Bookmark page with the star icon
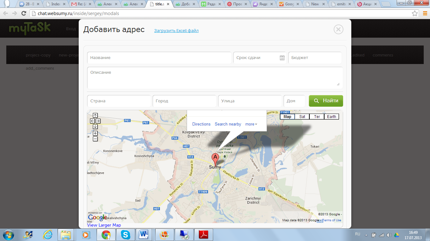This screenshot has width=430, height=241. tap(415, 13)
